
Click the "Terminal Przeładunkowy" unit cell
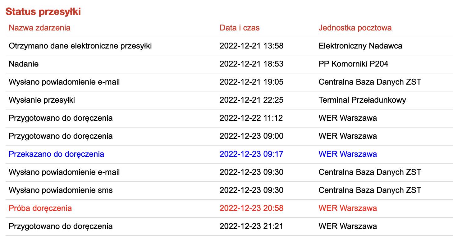362,100
